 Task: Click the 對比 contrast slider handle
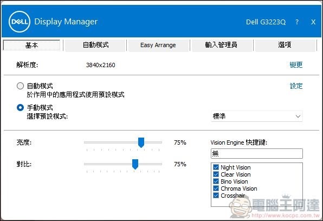135,164
